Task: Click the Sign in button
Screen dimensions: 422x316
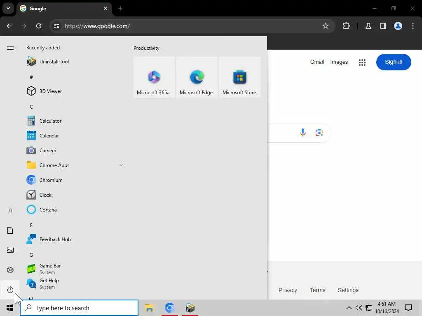Action: [x=394, y=62]
